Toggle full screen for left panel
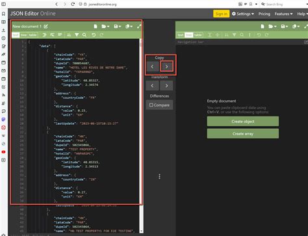Viewport: 308px width, 236px height. point(139,27)
